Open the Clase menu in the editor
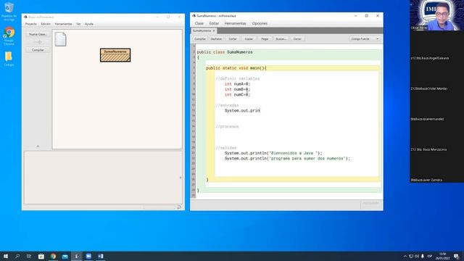464x261 pixels. coord(199,23)
